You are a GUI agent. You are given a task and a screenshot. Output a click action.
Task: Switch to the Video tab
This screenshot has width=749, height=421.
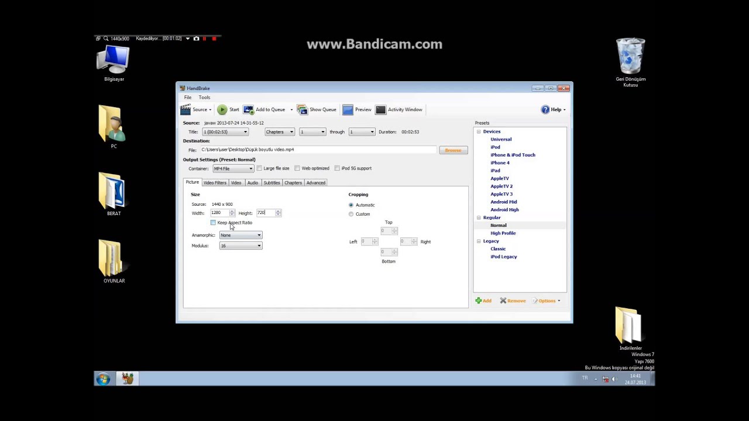point(236,182)
